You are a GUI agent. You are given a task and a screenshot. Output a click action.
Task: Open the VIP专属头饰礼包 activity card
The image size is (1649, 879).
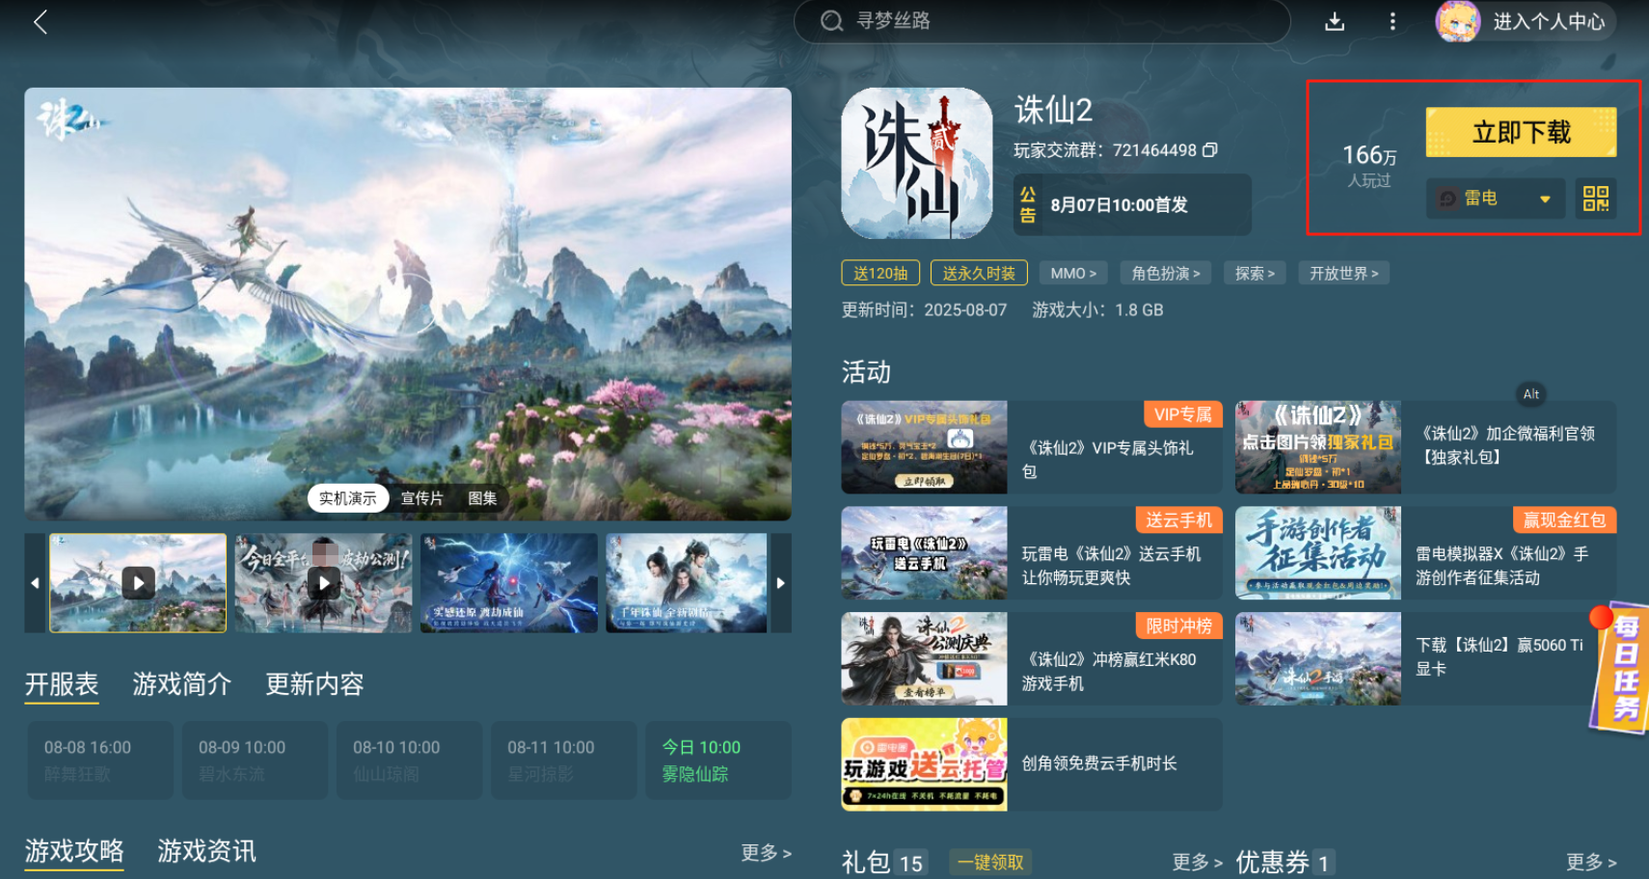click(x=1032, y=447)
